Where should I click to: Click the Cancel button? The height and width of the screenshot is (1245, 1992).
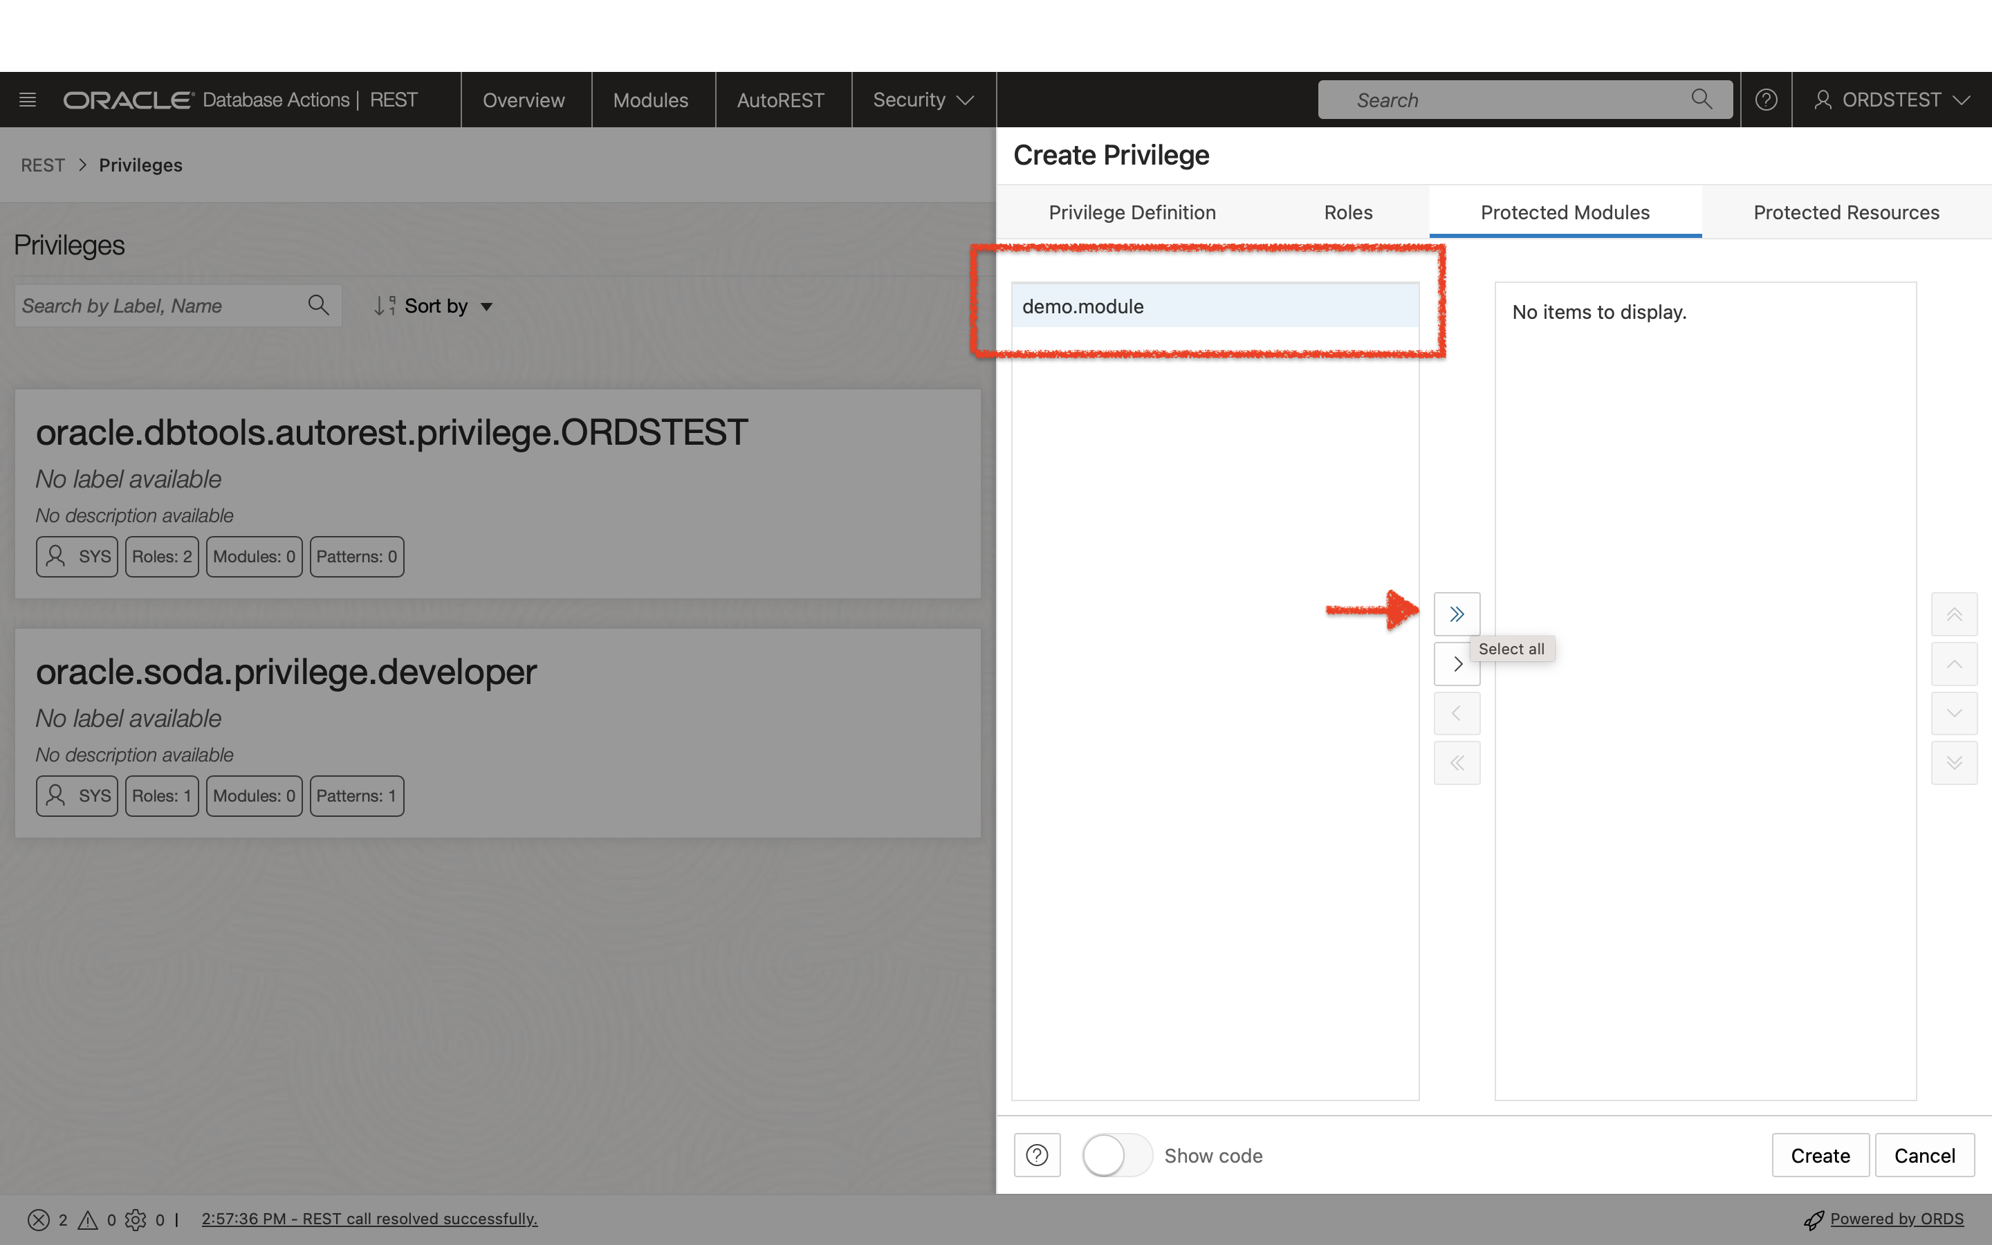(1924, 1154)
